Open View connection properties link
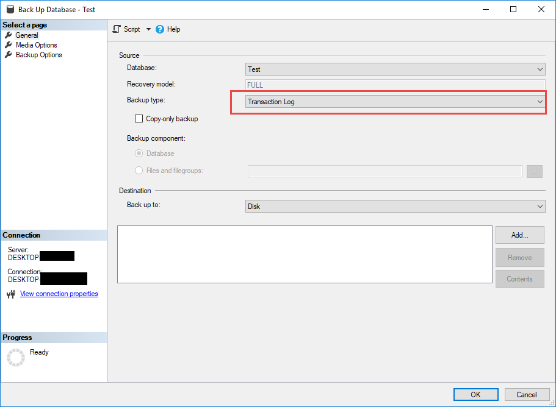This screenshot has height=407, width=556. [x=59, y=294]
